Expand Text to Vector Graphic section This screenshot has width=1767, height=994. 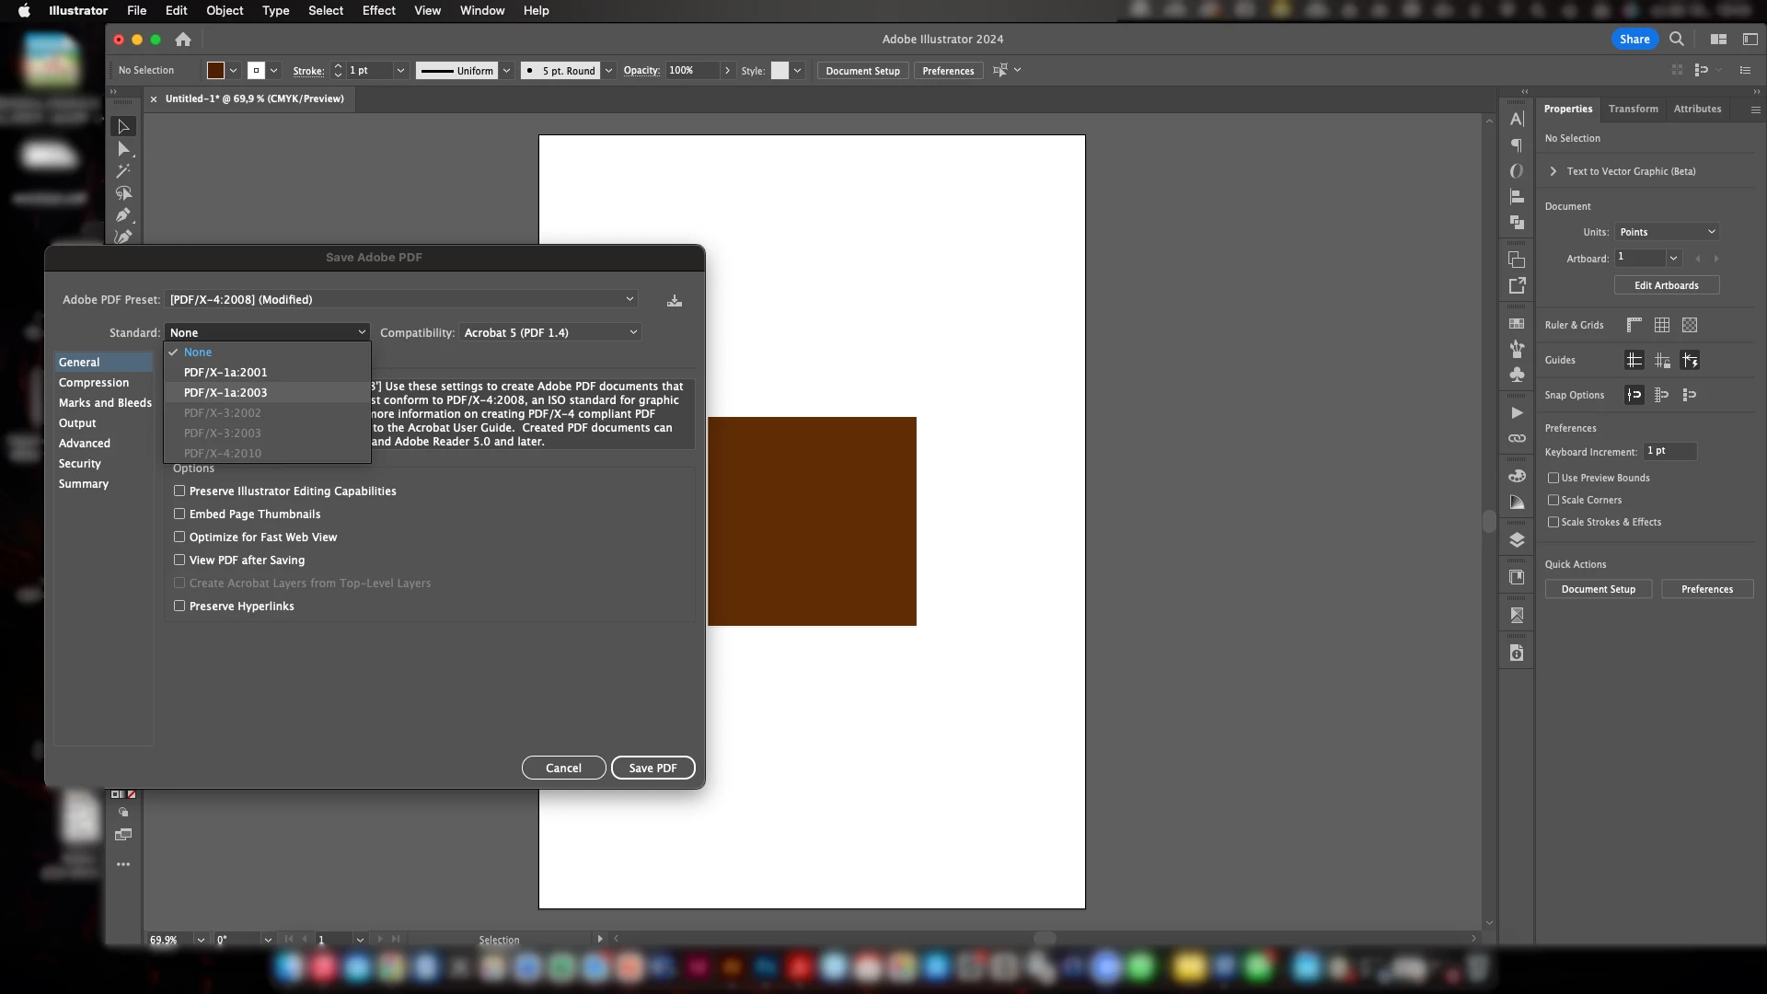[x=1553, y=171]
